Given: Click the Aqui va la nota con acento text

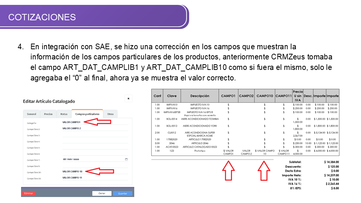Looking at the screenshot, I should (x=200, y=115).
